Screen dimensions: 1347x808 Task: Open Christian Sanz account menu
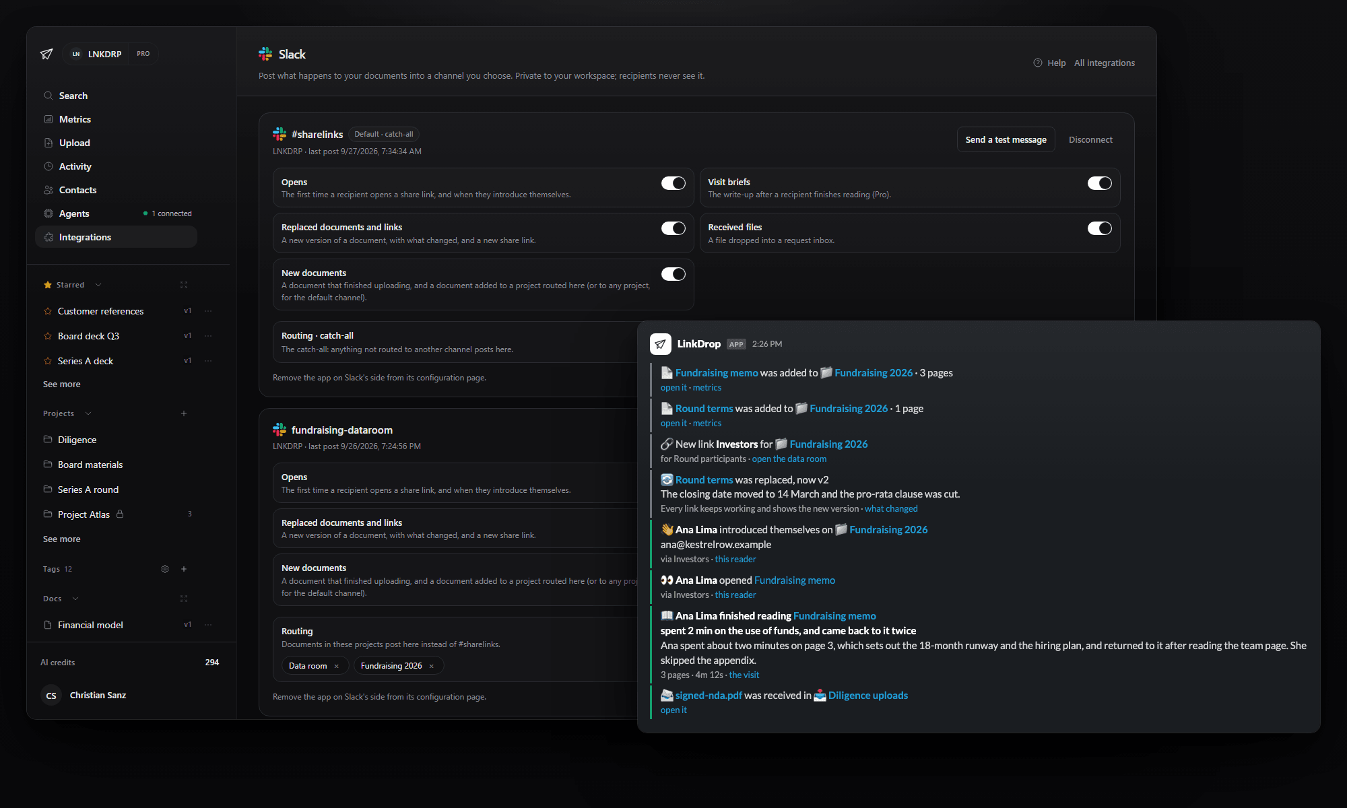pyautogui.click(x=84, y=696)
